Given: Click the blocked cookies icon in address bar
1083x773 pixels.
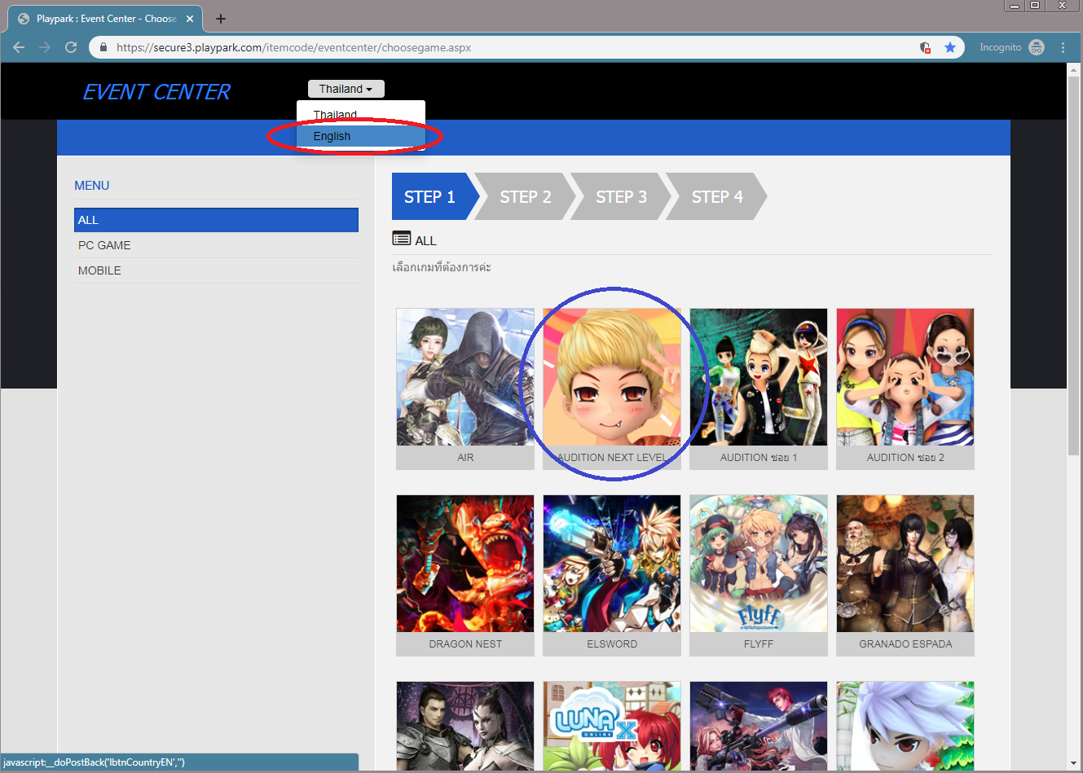Looking at the screenshot, I should pos(925,47).
